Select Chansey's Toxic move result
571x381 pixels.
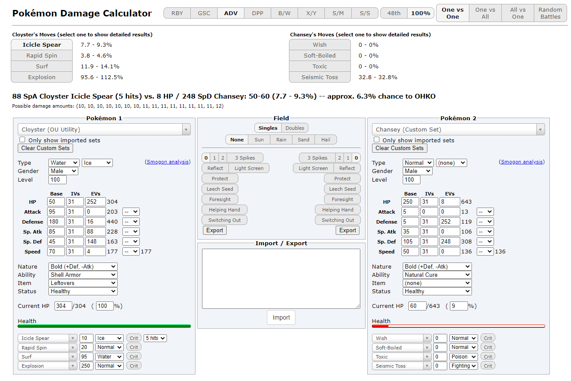pos(320,66)
